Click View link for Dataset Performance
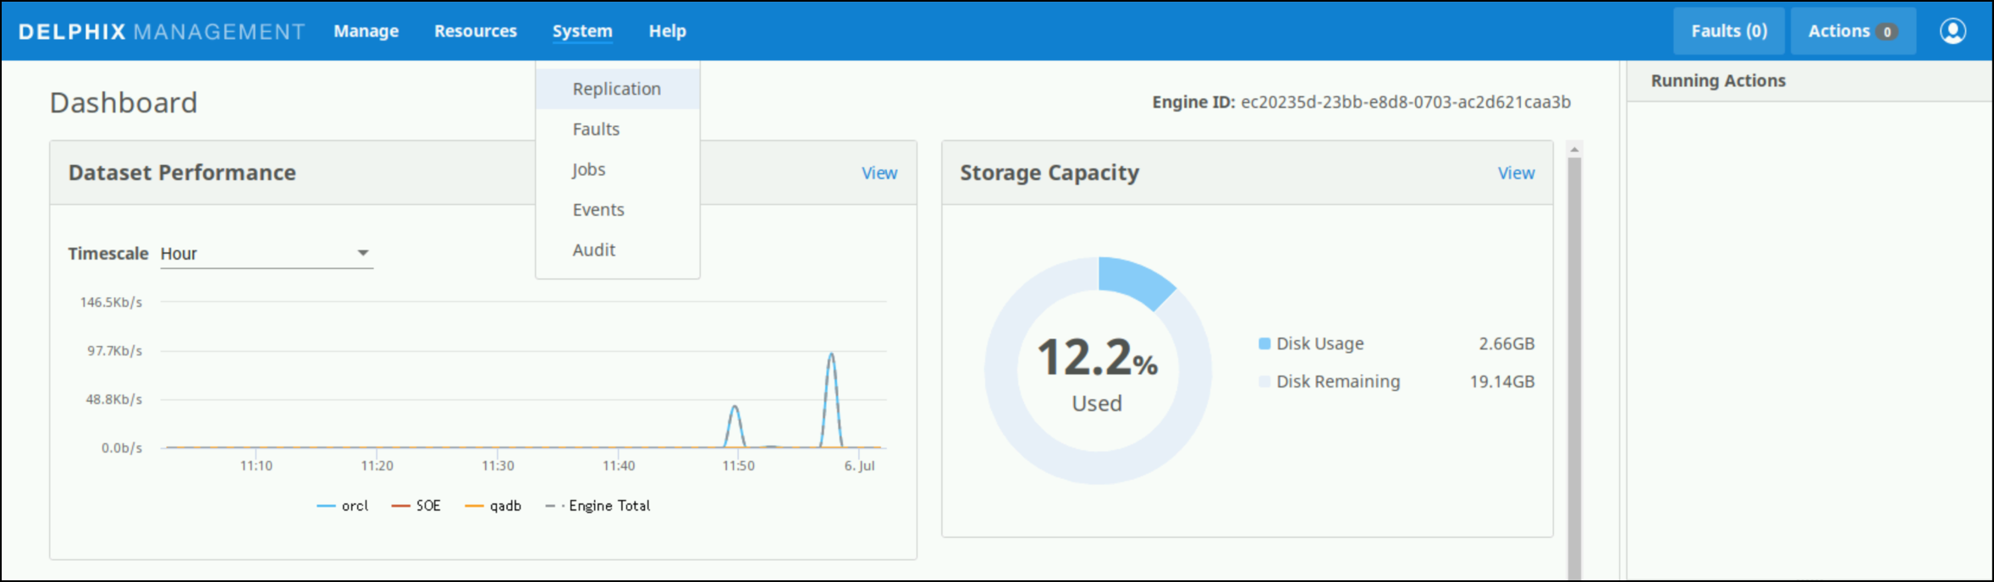The width and height of the screenshot is (1994, 582). coord(879,173)
